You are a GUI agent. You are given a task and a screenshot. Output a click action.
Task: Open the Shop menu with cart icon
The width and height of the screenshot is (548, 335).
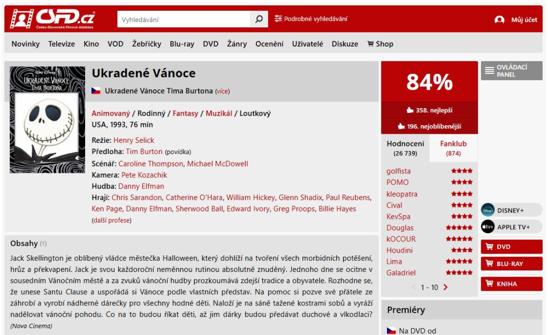[380, 44]
